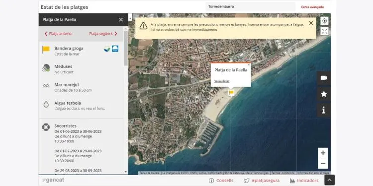Screen dimensions: 373x186
Task: Select the Socorristes heading
Action: pos(66,126)
